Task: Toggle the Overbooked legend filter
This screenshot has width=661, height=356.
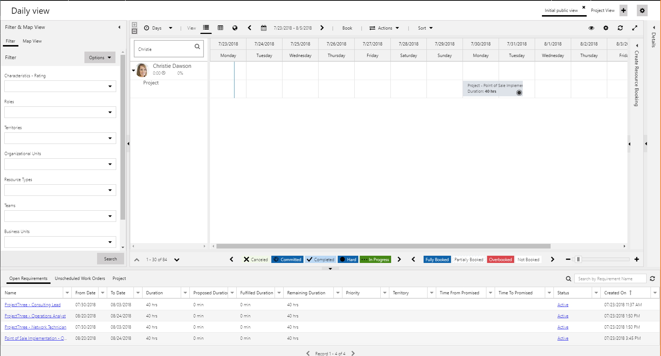Action: coord(500,259)
